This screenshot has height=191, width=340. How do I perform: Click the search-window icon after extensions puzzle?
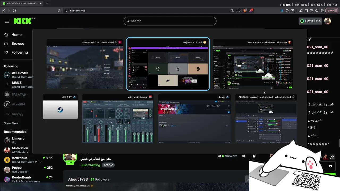pos(292,11)
